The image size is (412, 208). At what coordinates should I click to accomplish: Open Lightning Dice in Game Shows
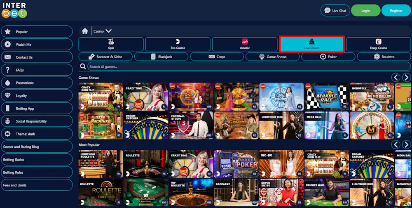coord(281,125)
